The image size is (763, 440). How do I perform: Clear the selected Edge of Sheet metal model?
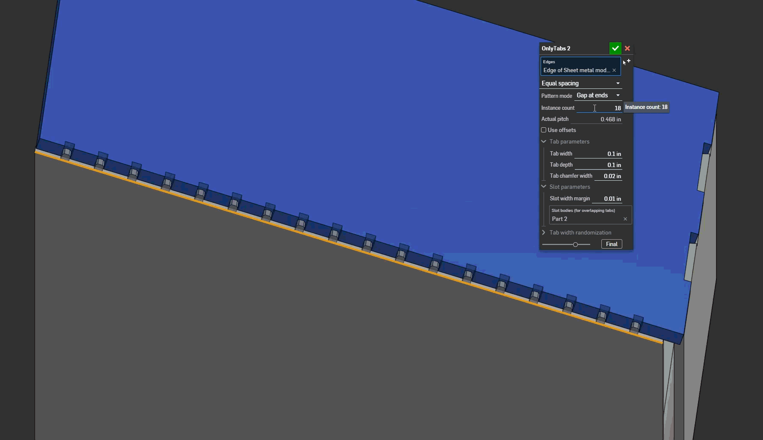click(x=614, y=70)
